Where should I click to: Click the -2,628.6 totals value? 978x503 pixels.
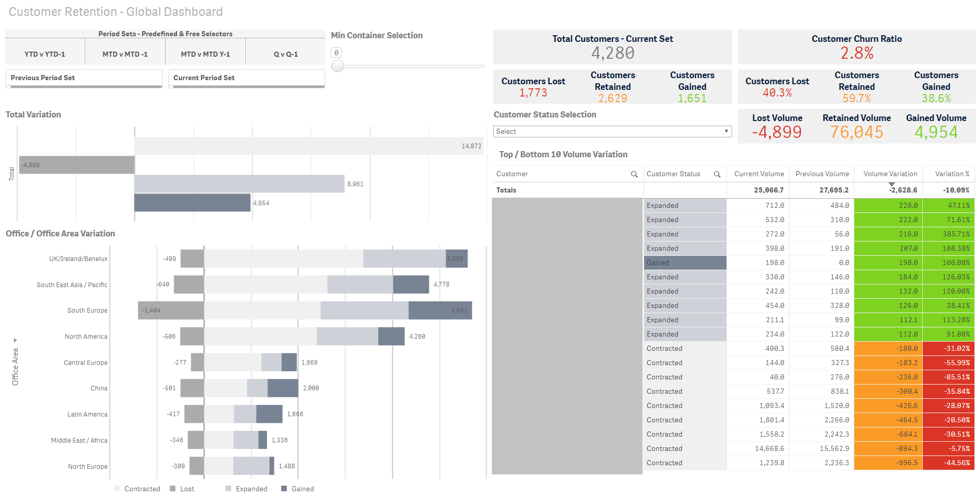[903, 190]
